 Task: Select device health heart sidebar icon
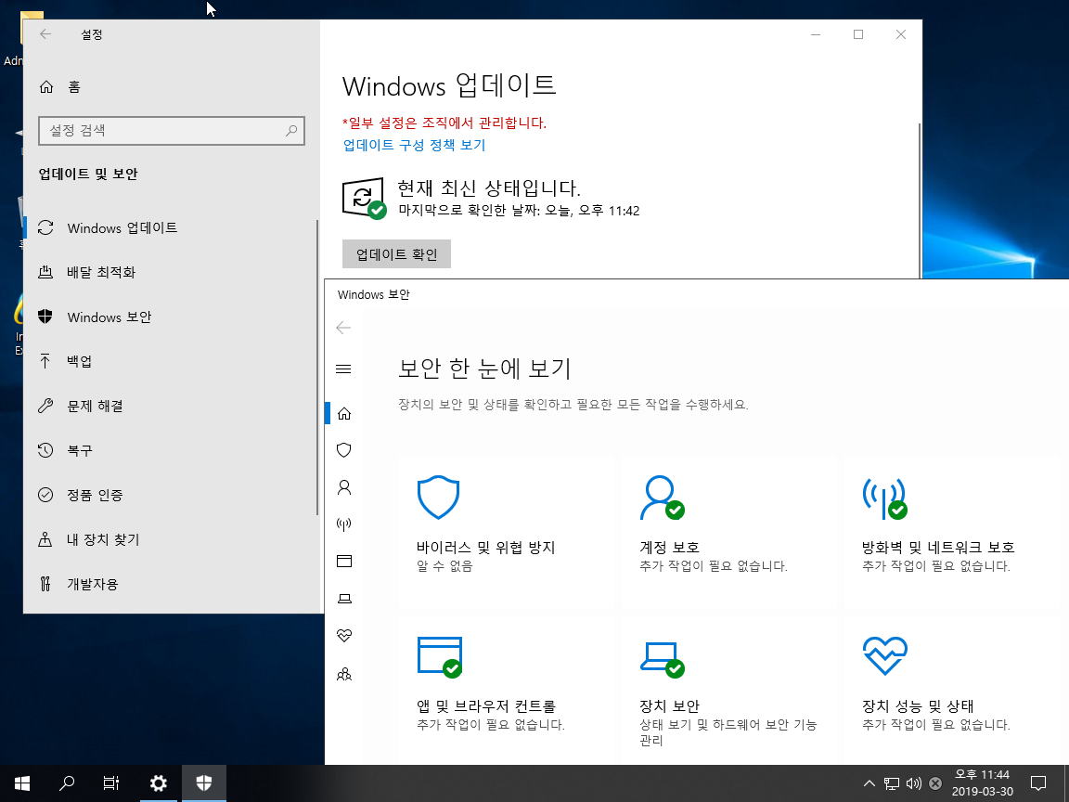pyautogui.click(x=344, y=636)
